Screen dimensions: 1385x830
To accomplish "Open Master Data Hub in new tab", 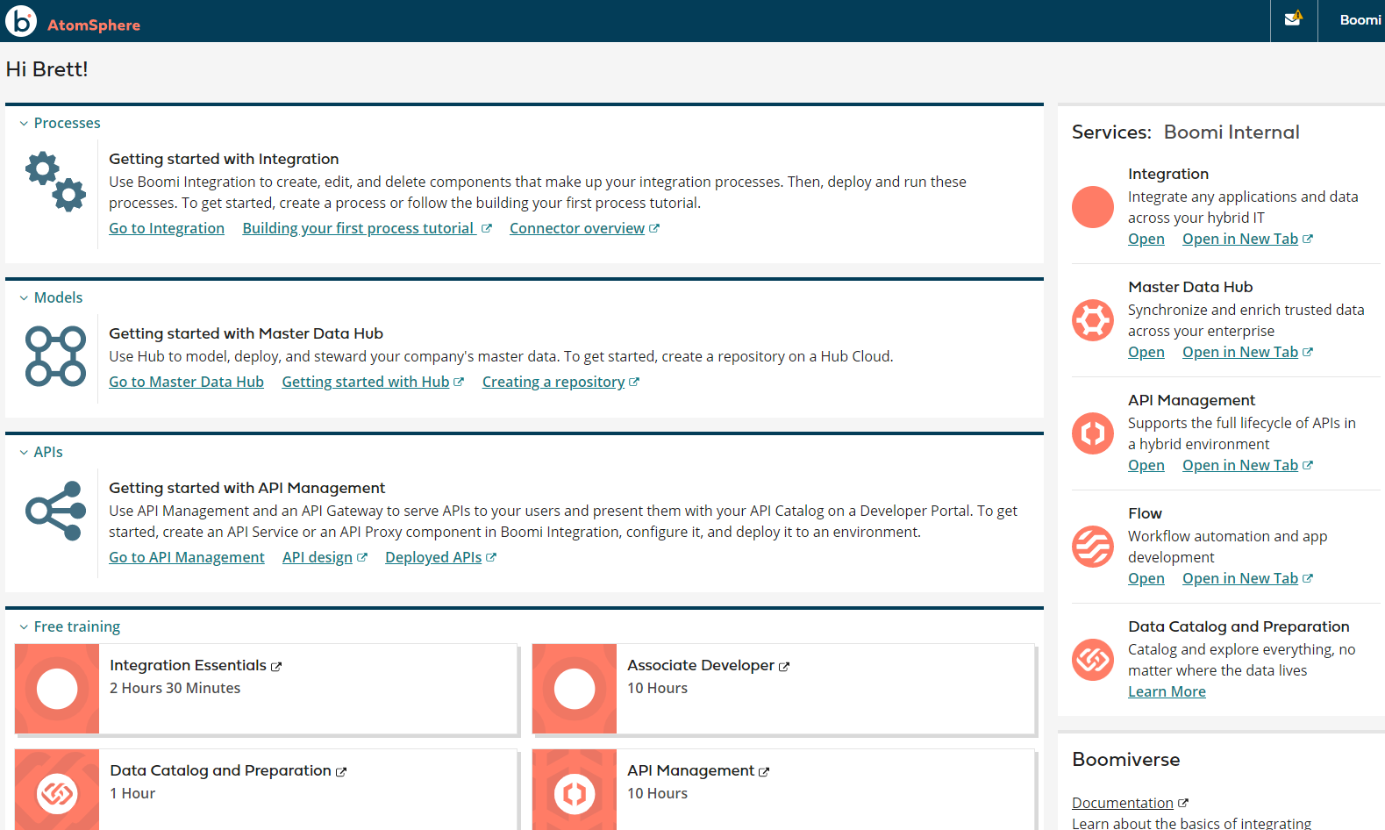I will (1240, 352).
